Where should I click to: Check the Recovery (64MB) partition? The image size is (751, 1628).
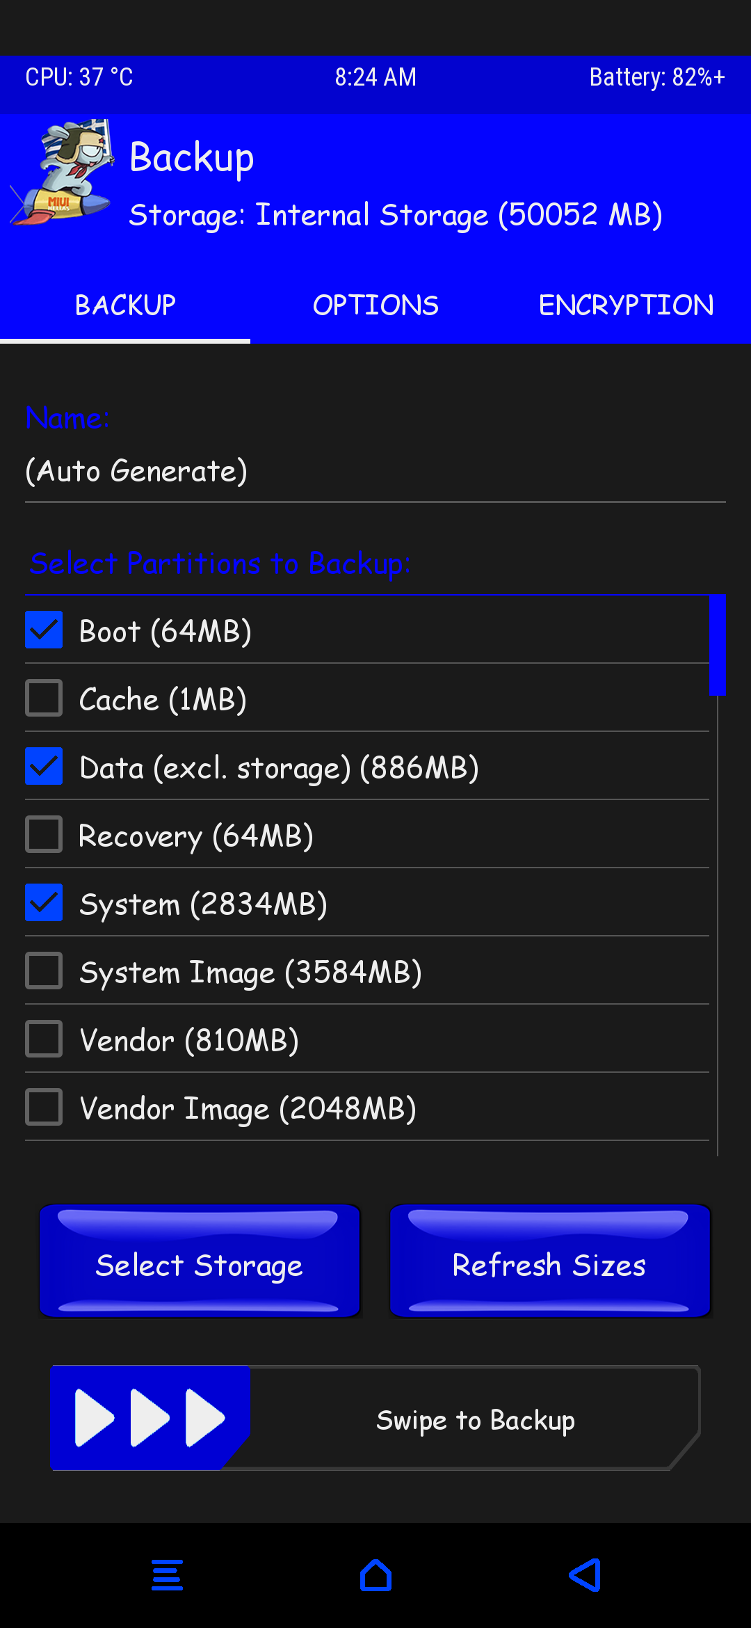pyautogui.click(x=44, y=834)
